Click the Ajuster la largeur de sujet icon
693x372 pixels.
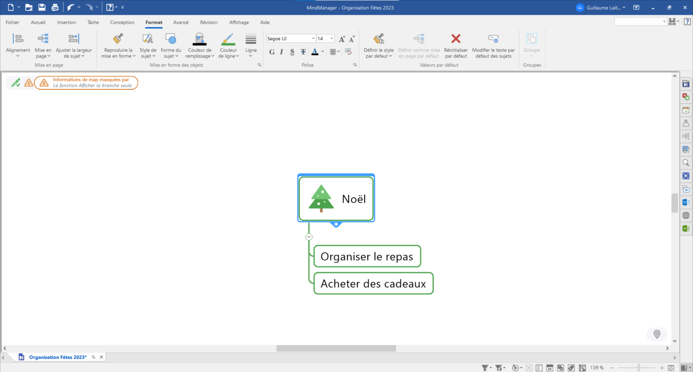pyautogui.click(x=74, y=39)
